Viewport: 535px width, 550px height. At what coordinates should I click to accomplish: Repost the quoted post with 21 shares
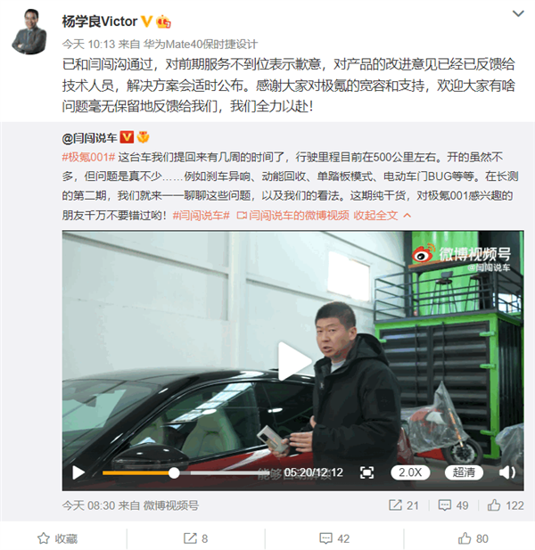click(404, 505)
